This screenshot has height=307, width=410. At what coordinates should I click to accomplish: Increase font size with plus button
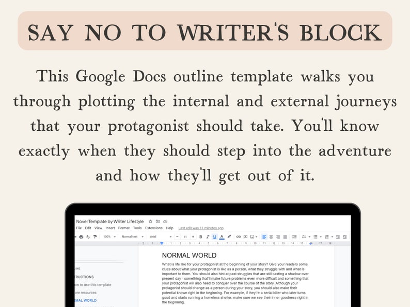[x=193, y=236]
